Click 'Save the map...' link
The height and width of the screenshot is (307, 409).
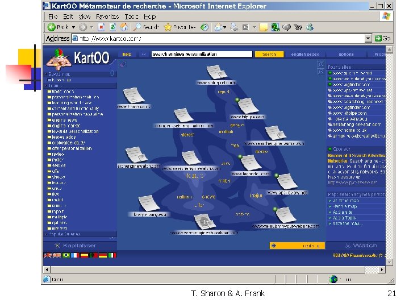tap(347, 224)
